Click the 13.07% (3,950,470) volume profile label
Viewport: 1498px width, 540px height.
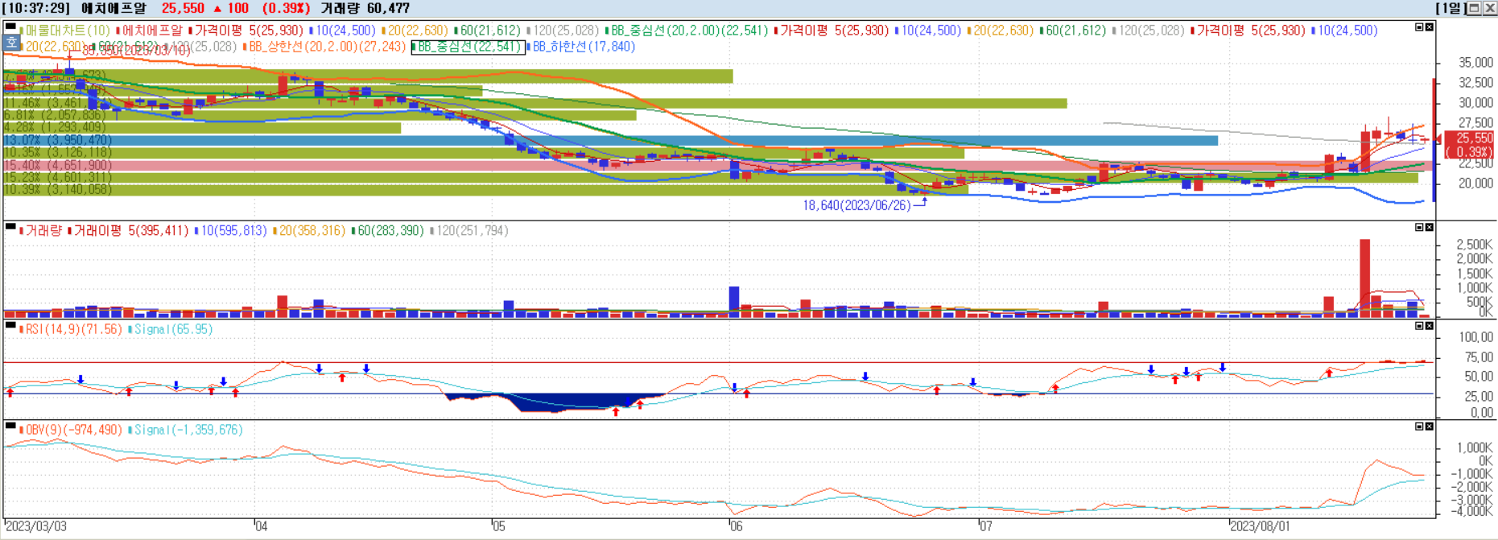(x=58, y=140)
